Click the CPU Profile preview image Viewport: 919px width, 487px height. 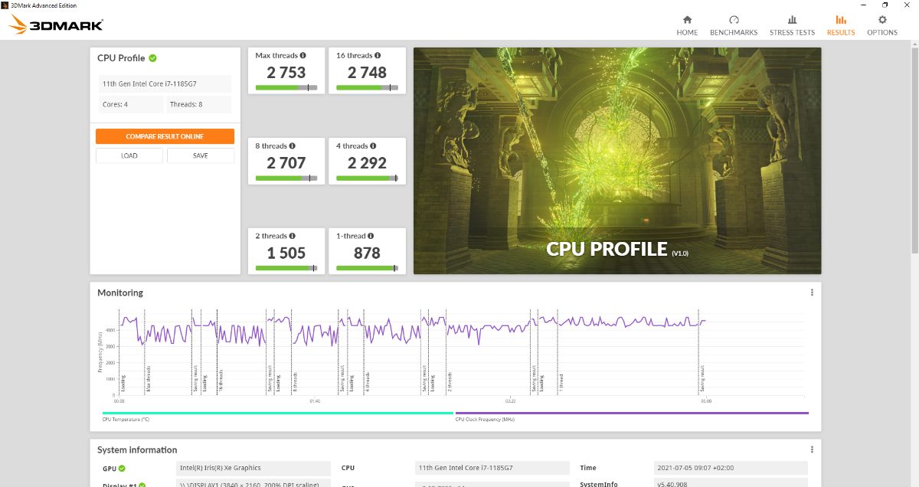click(616, 161)
